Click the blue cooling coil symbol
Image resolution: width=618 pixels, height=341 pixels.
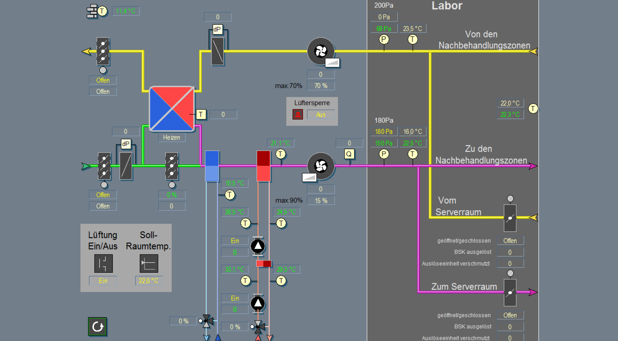pos(212,166)
